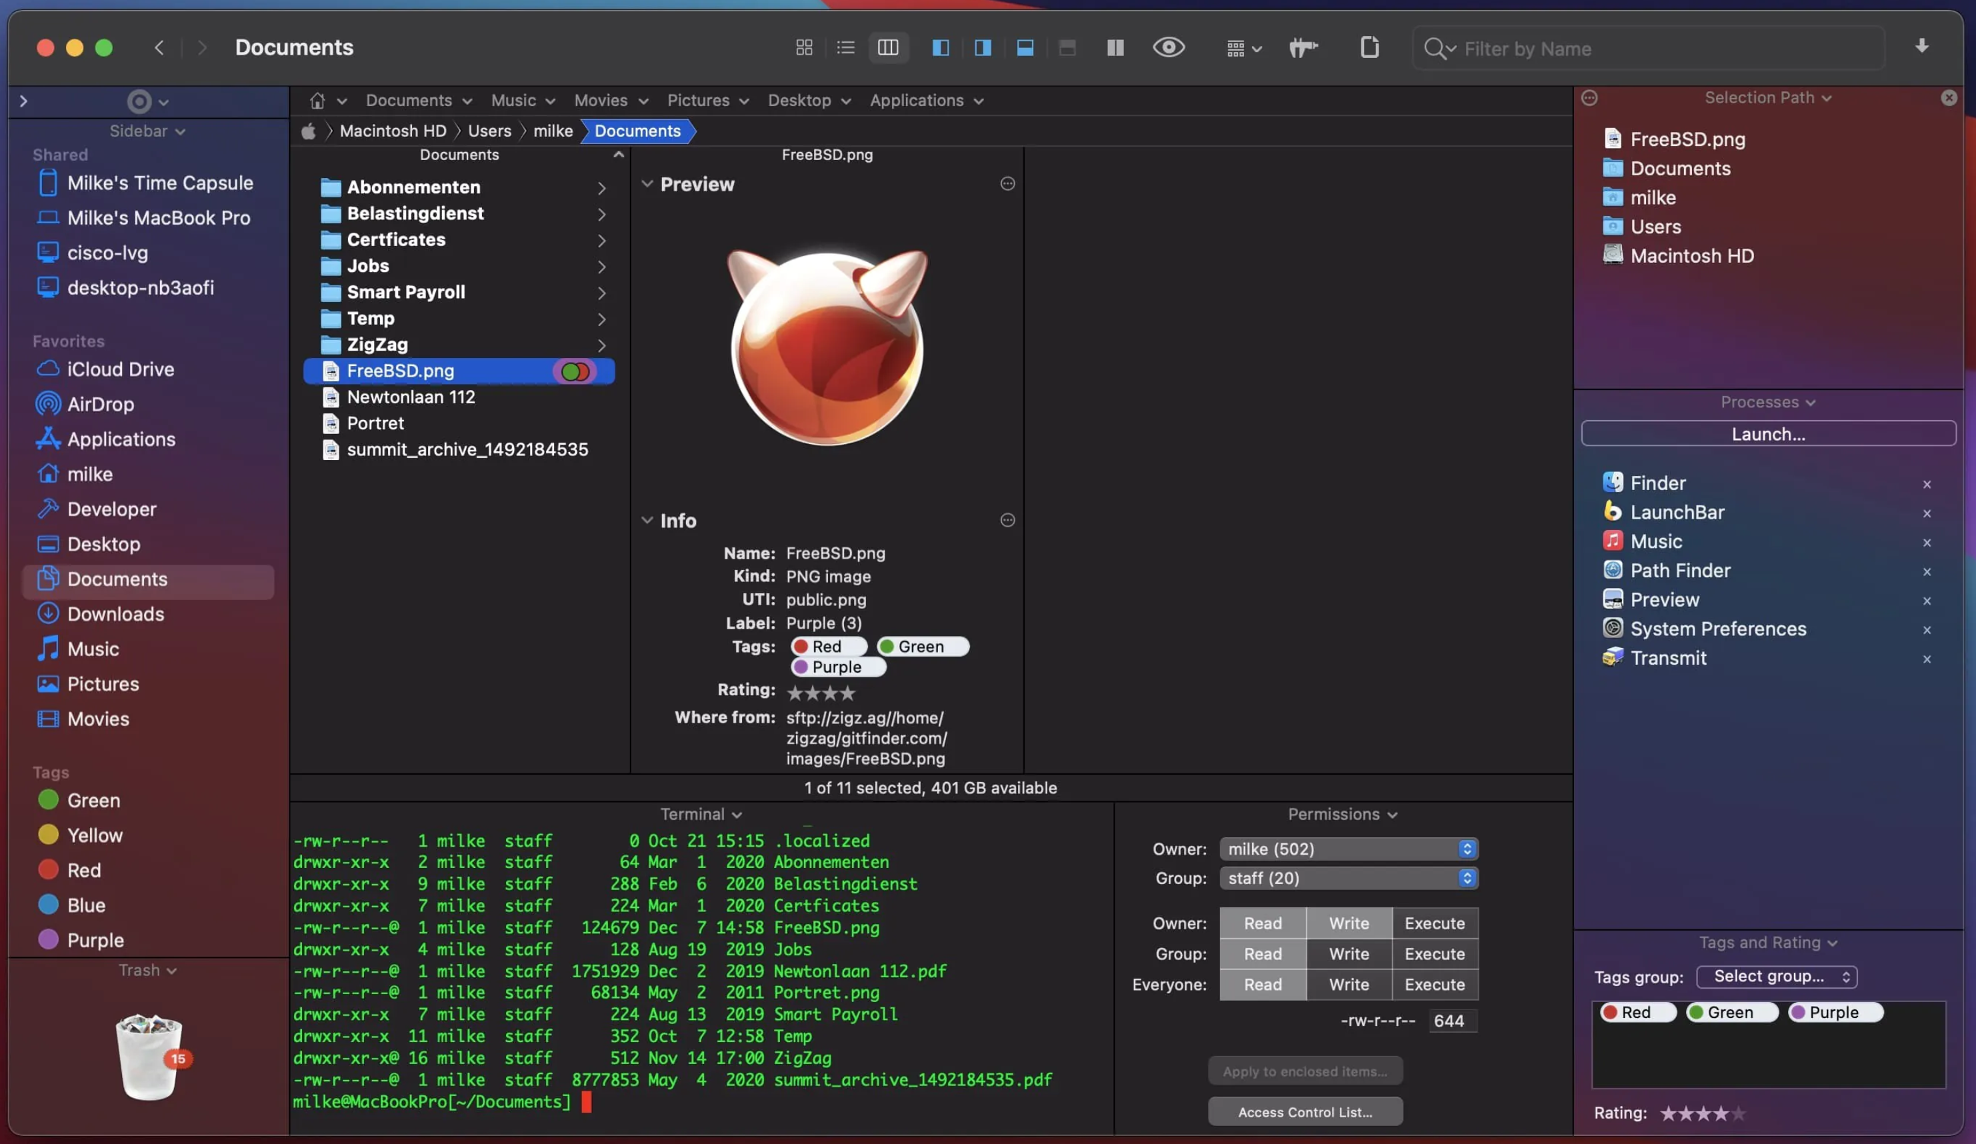Screen dimensions: 1976x1144
Task: Click the column view icon in toolbar
Action: coord(887,48)
